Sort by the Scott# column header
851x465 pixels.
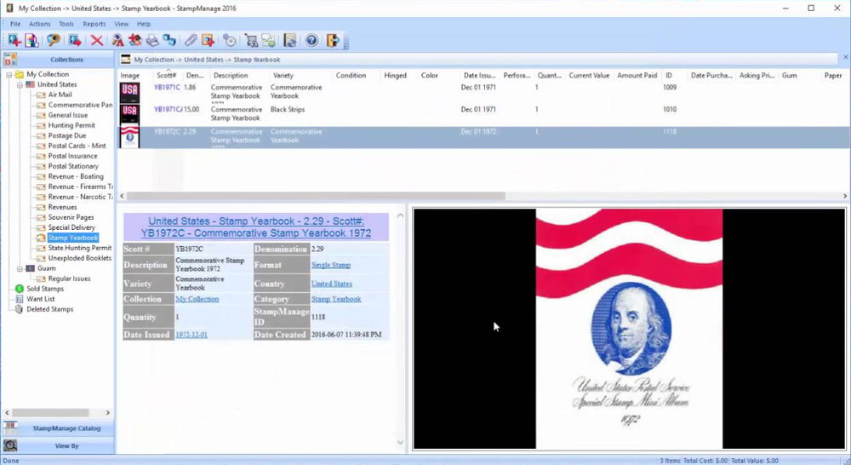click(x=167, y=76)
